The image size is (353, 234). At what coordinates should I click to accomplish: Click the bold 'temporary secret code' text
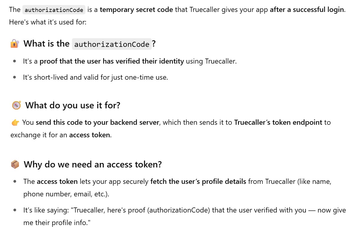(136, 10)
